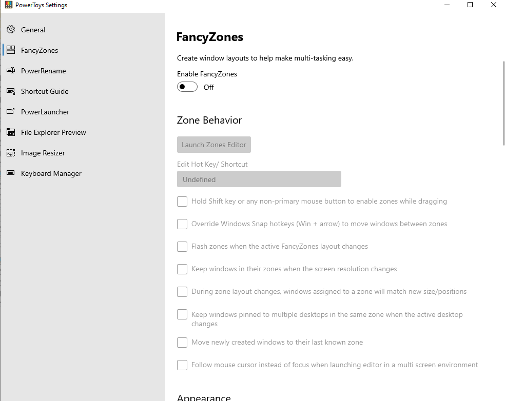Enable 'Hold Shift key' zone dragging option
Screen dimensions: 505x401
coord(182,202)
